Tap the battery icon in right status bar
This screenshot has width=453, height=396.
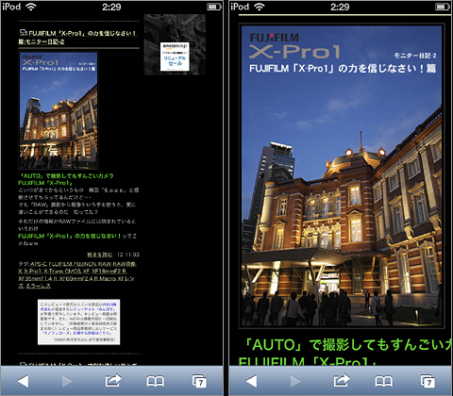click(443, 7)
